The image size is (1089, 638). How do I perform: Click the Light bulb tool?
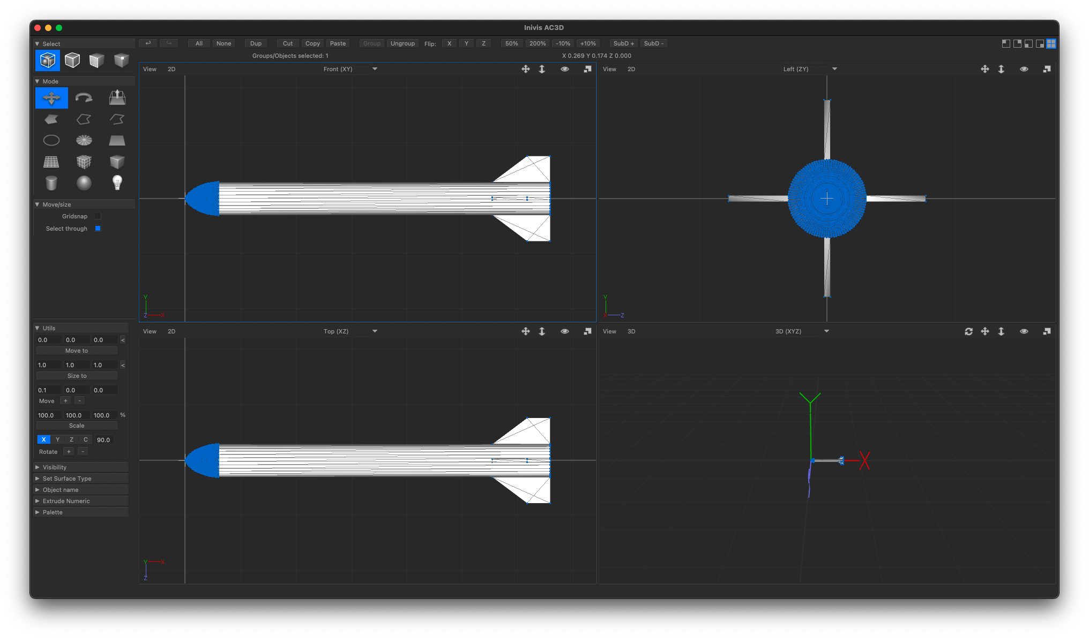(117, 183)
